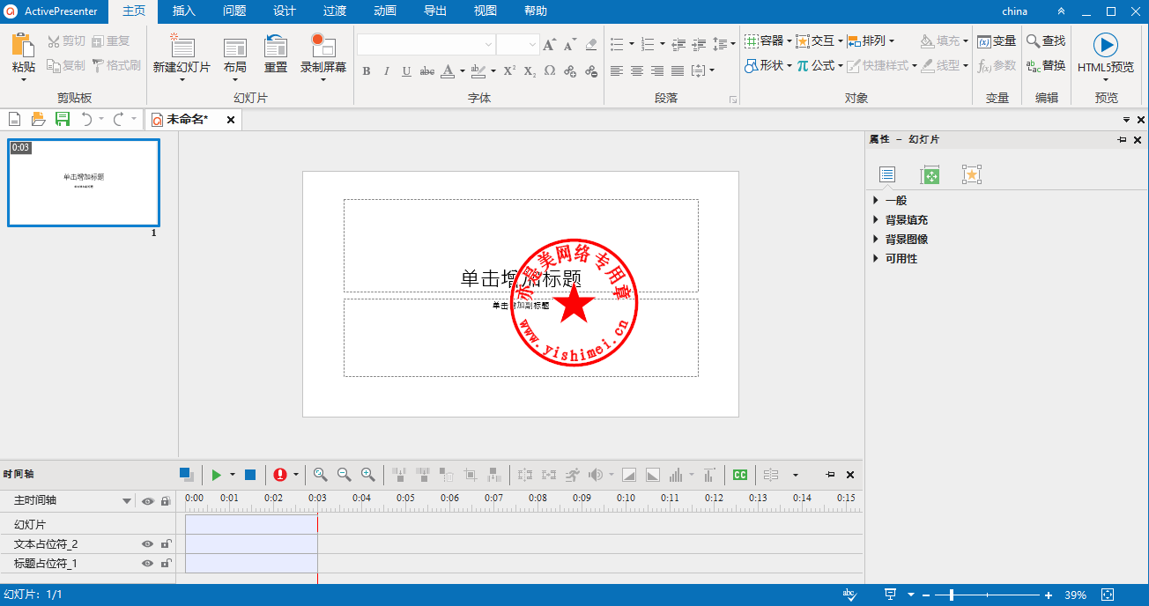Play the timeline preview
Screen dimensions: 1149x606
217,475
